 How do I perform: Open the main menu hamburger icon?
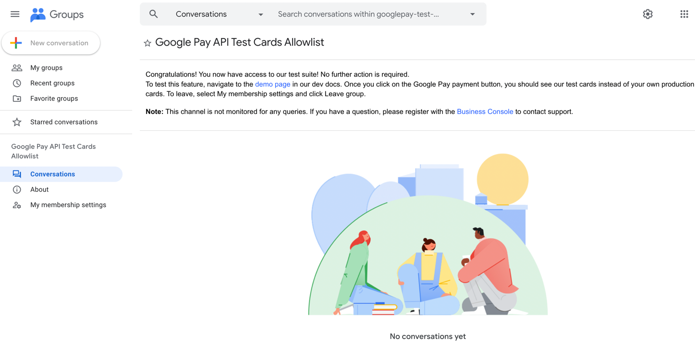pos(15,14)
